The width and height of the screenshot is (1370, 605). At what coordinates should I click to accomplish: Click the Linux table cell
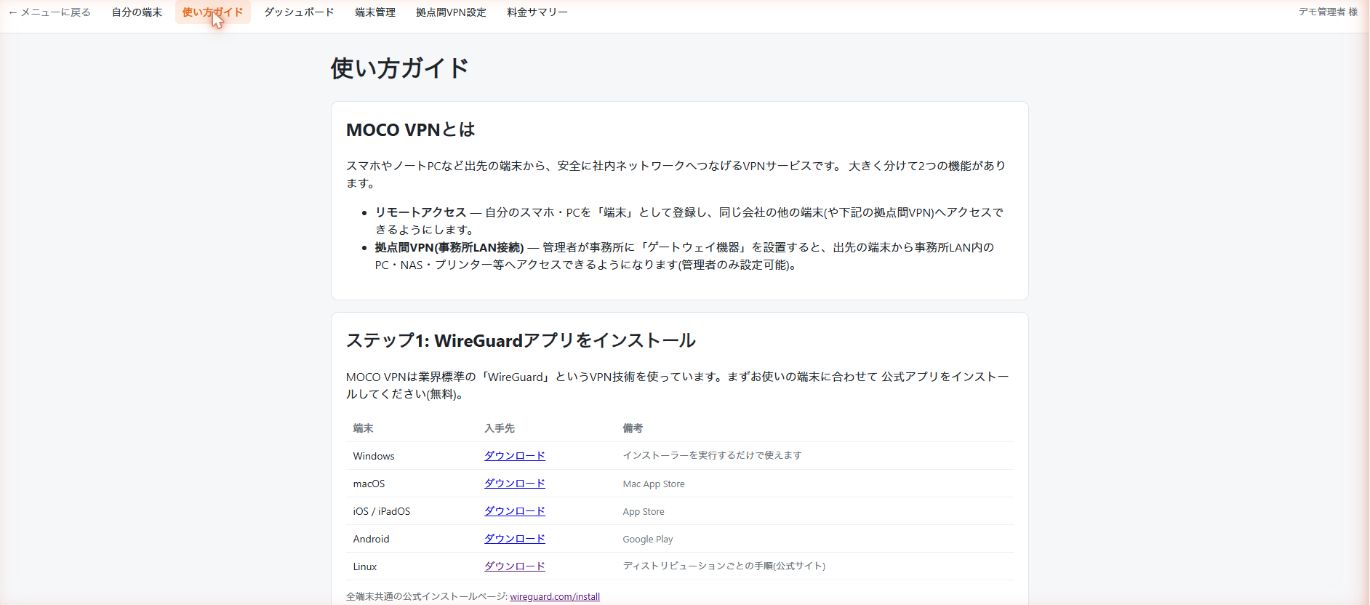[365, 566]
